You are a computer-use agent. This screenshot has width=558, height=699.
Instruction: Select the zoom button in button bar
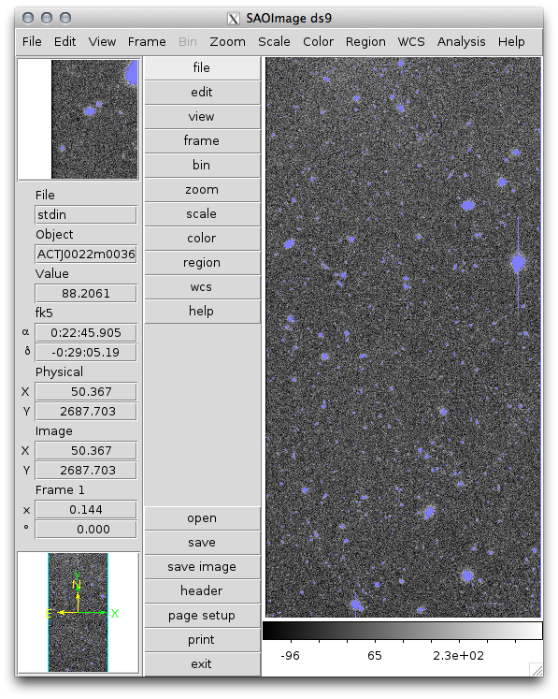[202, 189]
